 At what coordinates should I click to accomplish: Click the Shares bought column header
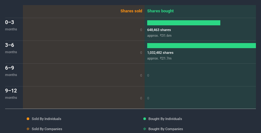pos(161,11)
